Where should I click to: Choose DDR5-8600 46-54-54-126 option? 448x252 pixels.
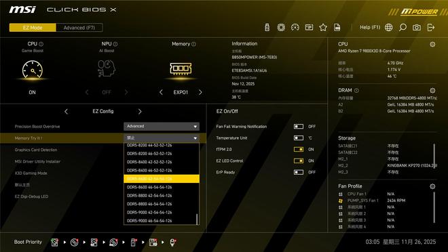[x=162, y=187]
